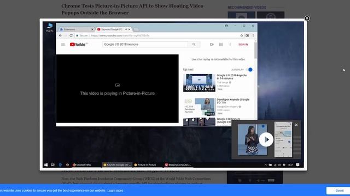Open a new Chrome tab
The image size is (350, 196).
136,29
